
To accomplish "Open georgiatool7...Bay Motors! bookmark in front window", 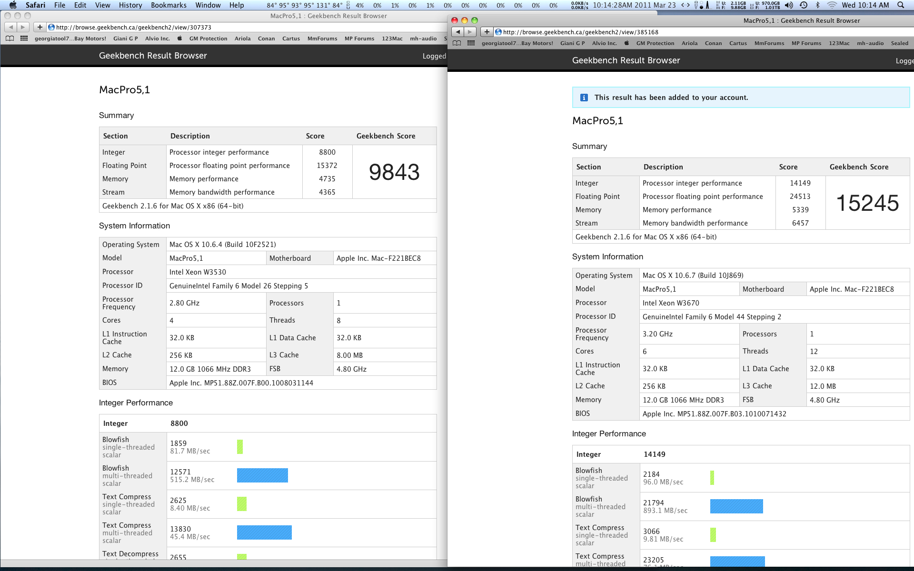I will pos(517,43).
